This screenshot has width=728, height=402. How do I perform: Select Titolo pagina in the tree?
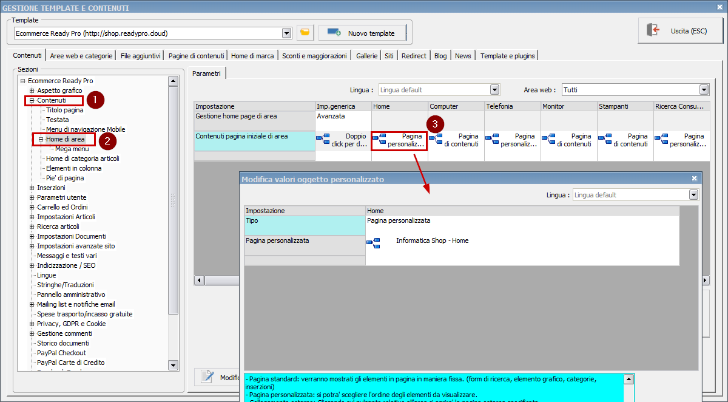click(65, 110)
